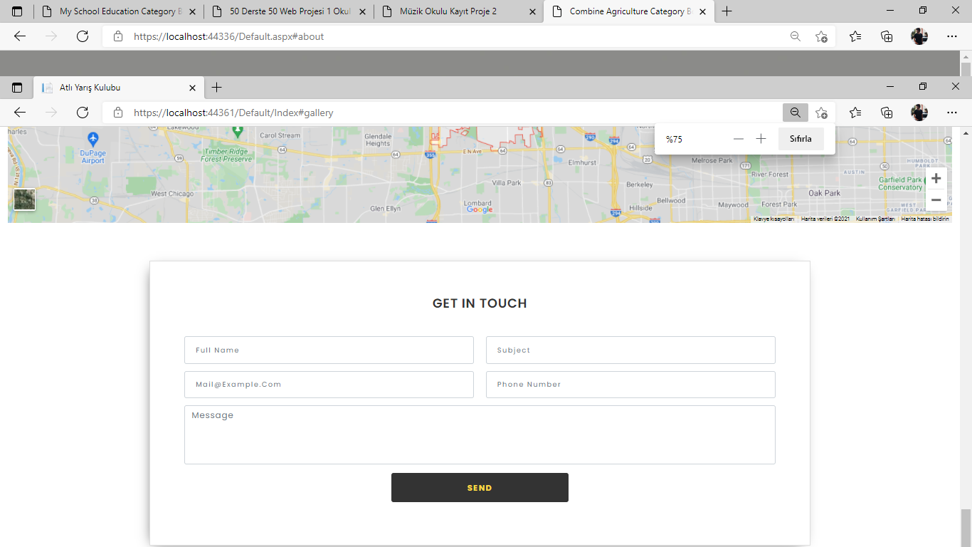972x547 pixels.
Task: View site information via the lock icon
Action: pyautogui.click(x=118, y=112)
